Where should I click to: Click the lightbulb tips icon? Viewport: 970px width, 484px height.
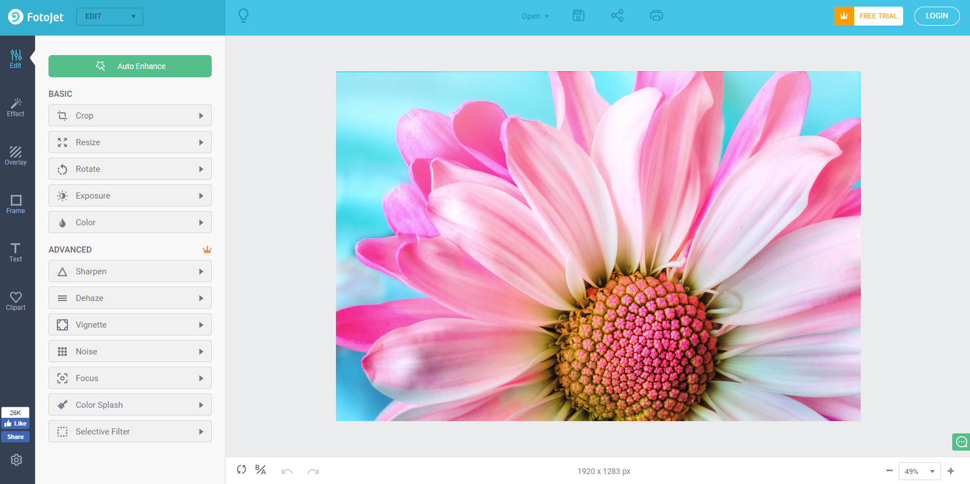tap(243, 16)
